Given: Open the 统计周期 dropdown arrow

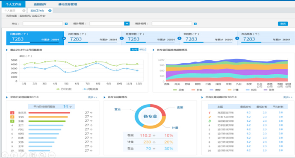Looking at the screenshot, I should click(127, 23).
